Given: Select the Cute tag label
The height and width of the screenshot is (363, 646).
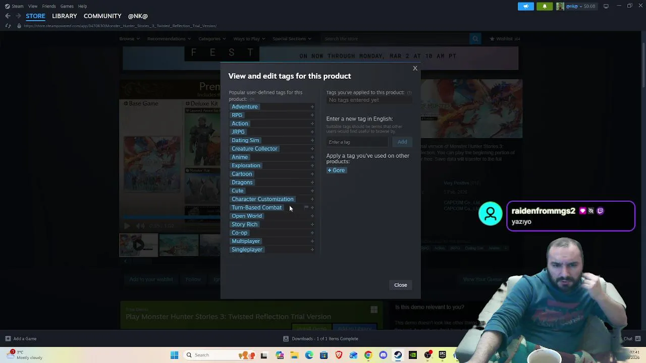Looking at the screenshot, I should tap(237, 191).
